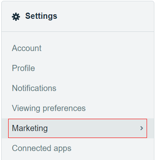This screenshot has width=156, height=160.
Task: Click the Marketing label text
Action: [x=30, y=128]
